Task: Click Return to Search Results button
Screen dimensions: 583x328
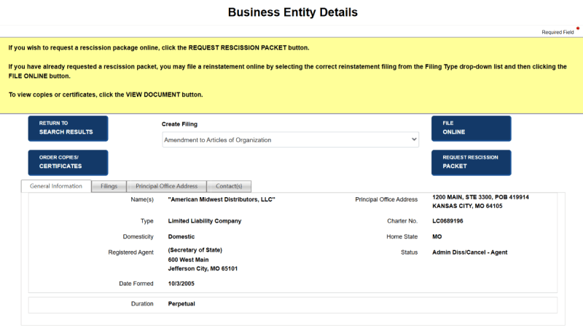Action: click(68, 129)
